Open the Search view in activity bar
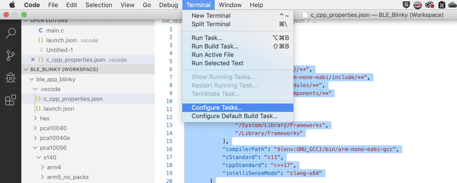Screen dimensions: 457x183 click(11, 33)
